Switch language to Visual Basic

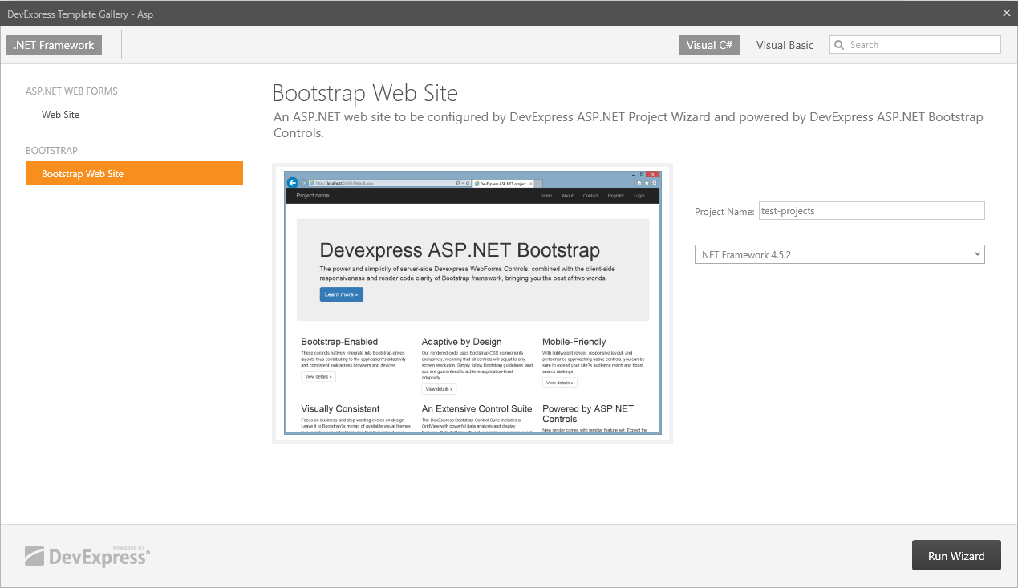[x=785, y=45]
